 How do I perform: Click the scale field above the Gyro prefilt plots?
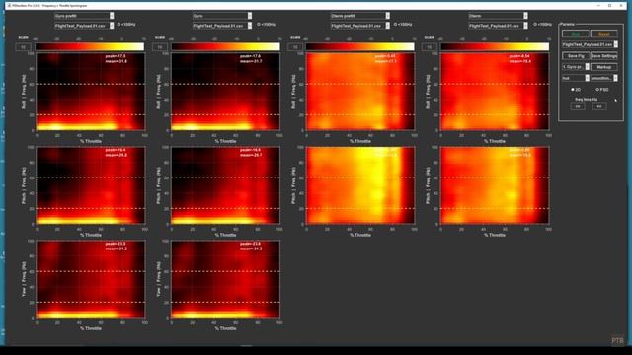tap(23, 47)
